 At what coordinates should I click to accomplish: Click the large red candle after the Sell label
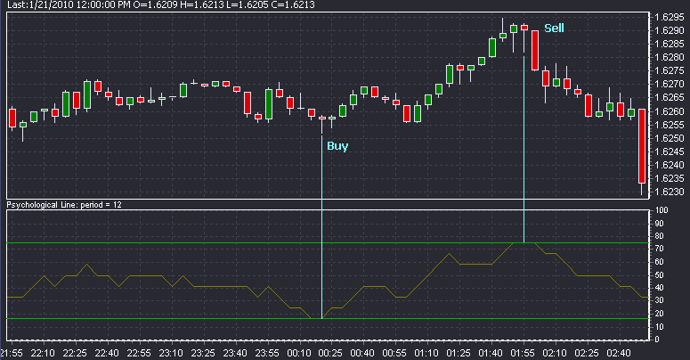click(535, 50)
